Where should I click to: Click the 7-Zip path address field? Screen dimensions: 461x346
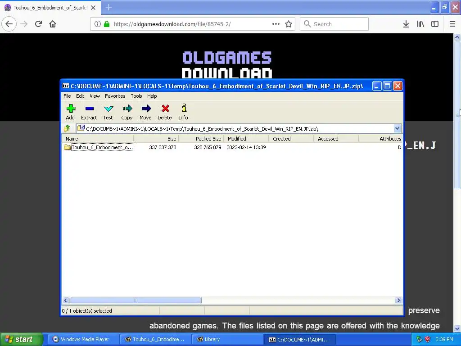pos(235,128)
